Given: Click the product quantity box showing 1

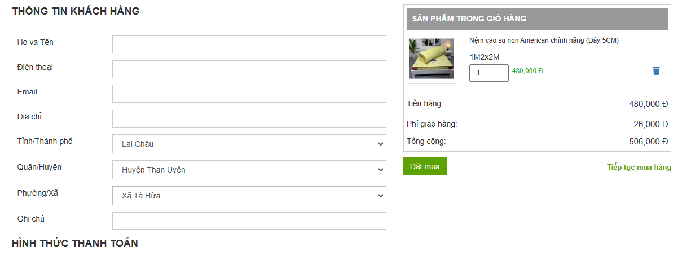Looking at the screenshot, I should (488, 73).
